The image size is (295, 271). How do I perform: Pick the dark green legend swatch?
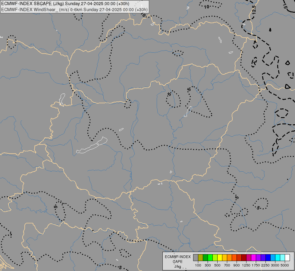pos(205,257)
